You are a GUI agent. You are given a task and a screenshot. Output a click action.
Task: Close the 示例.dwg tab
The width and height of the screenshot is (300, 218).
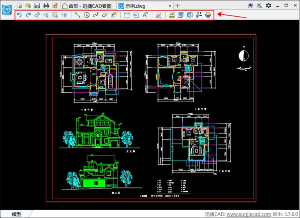point(170,6)
